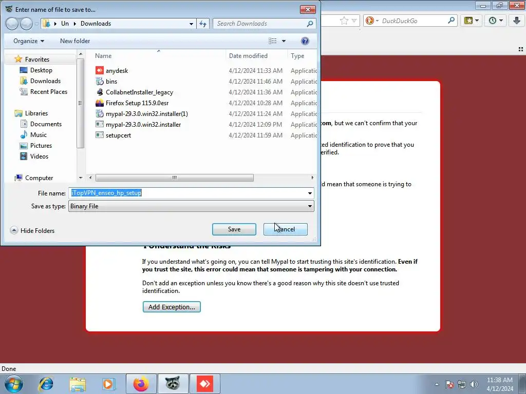This screenshot has height=394, width=526.
Task: Show hidden system tray icons arrow
Action: (437, 384)
